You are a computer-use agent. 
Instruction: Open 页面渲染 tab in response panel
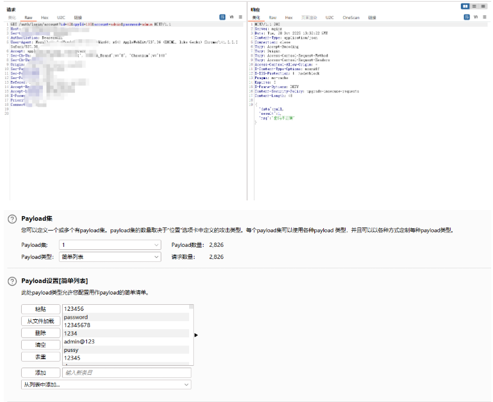[309, 18]
